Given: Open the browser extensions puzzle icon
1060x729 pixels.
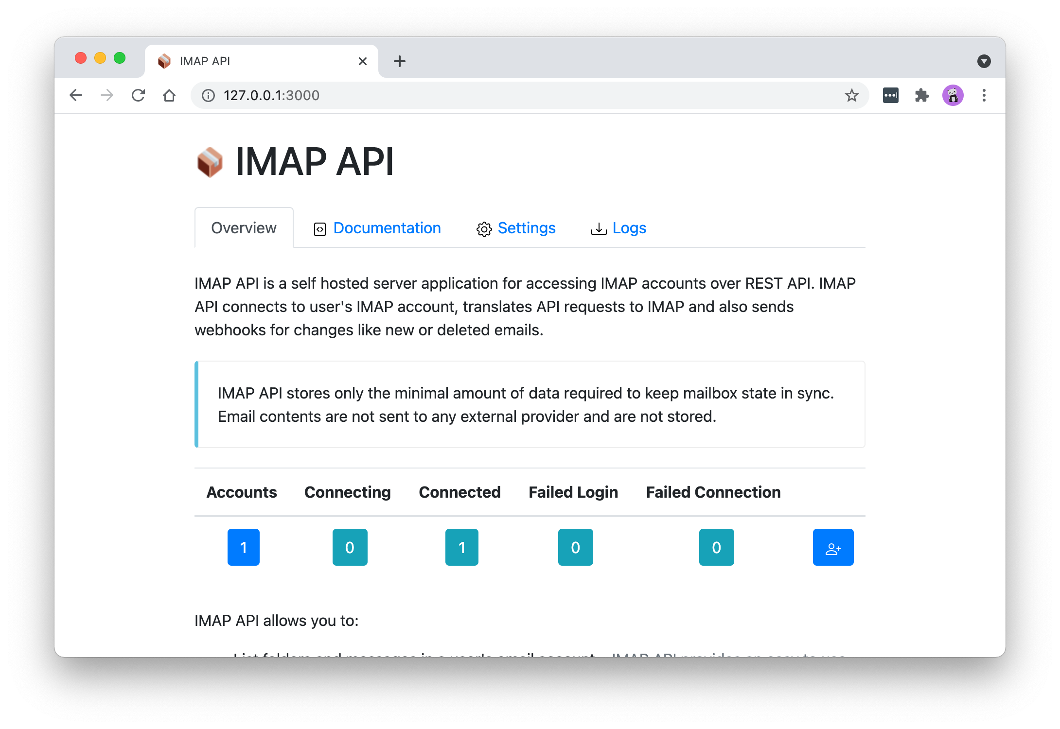Looking at the screenshot, I should tap(922, 95).
